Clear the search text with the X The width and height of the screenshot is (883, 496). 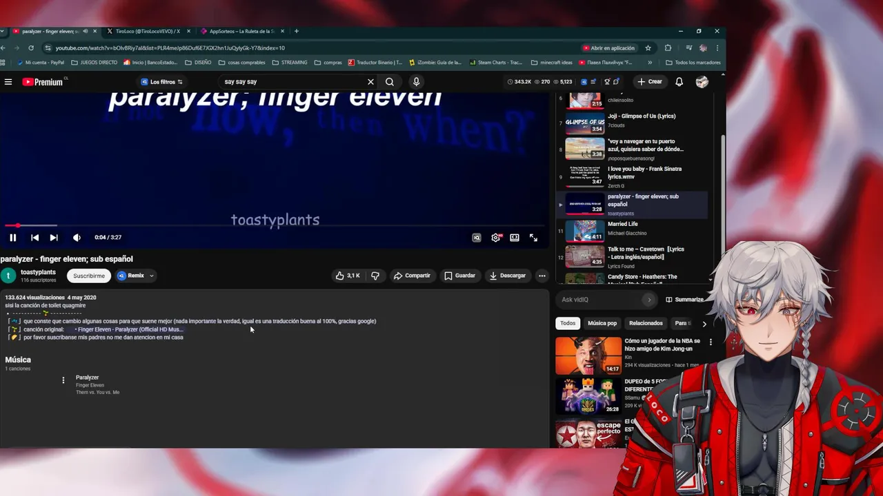tap(370, 82)
